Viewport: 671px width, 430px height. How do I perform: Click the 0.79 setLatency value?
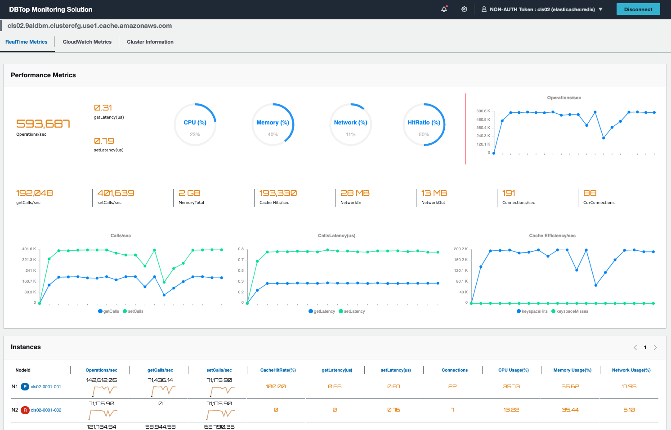click(x=104, y=141)
